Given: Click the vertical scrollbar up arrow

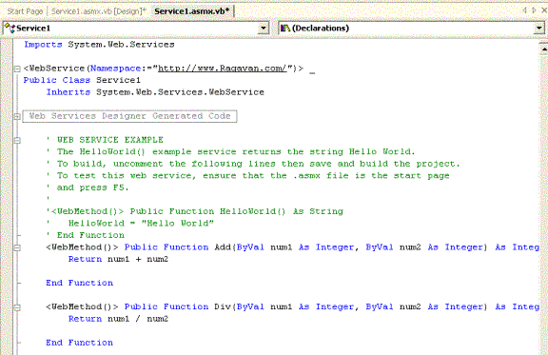Looking at the screenshot, I should pyautogui.click(x=544, y=49).
